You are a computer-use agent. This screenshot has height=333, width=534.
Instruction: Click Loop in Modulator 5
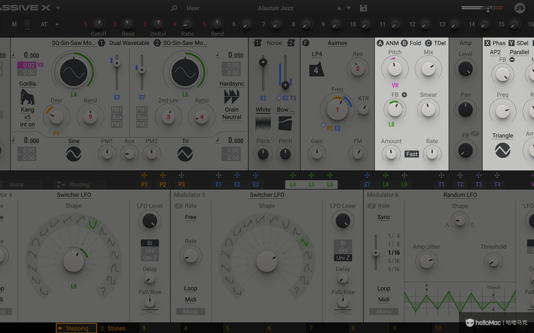coord(191,288)
